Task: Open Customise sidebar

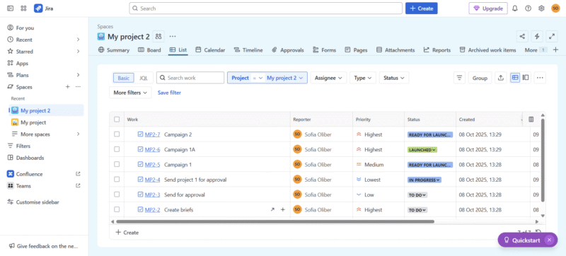Action: pyautogui.click(x=33, y=202)
